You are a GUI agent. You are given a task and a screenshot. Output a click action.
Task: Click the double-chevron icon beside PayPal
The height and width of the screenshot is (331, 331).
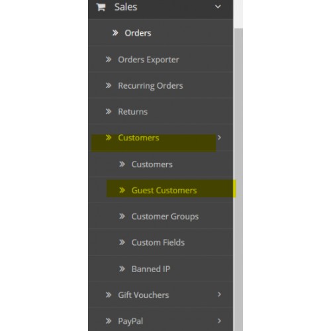point(109,321)
